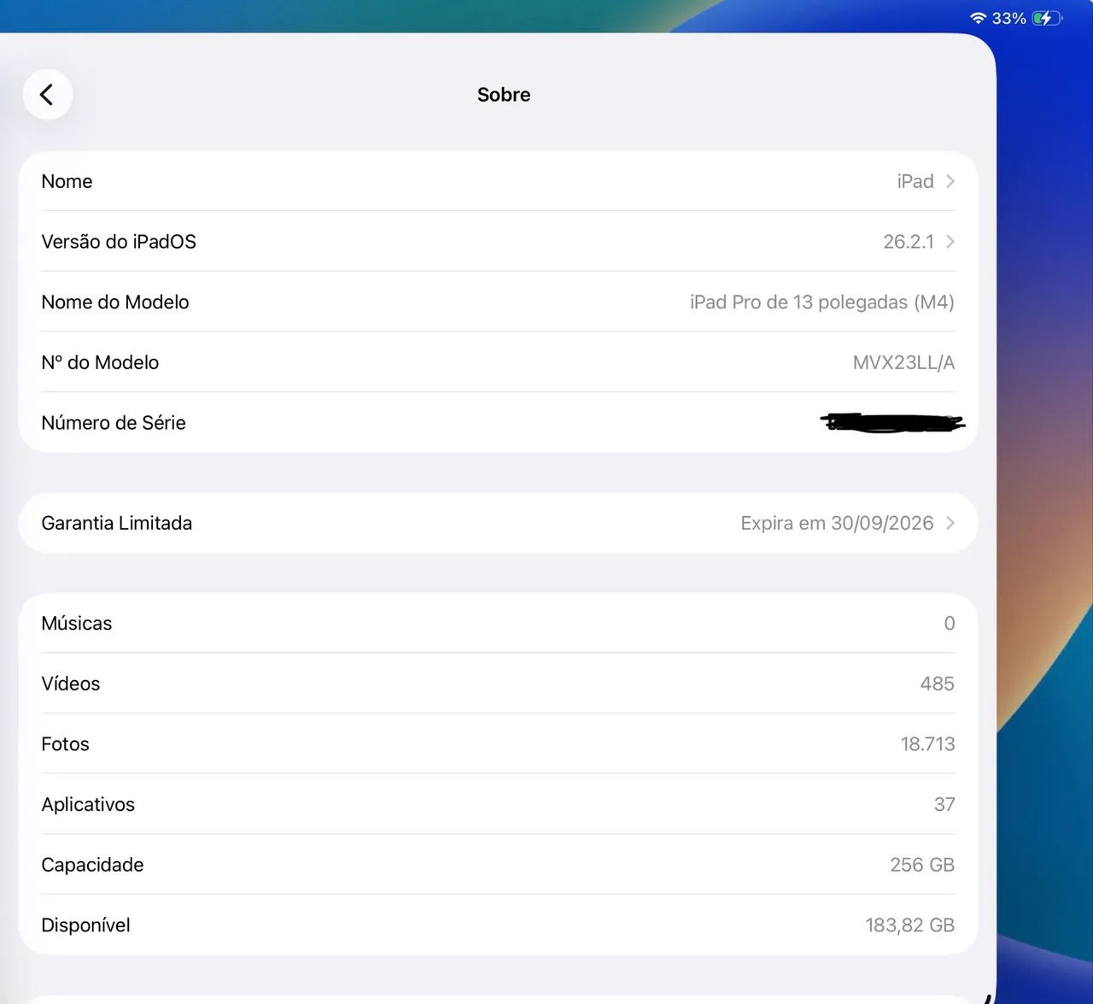Viewport: 1093px width, 1004px height.
Task: Open Versão do iPadOS details
Action: 498,242
